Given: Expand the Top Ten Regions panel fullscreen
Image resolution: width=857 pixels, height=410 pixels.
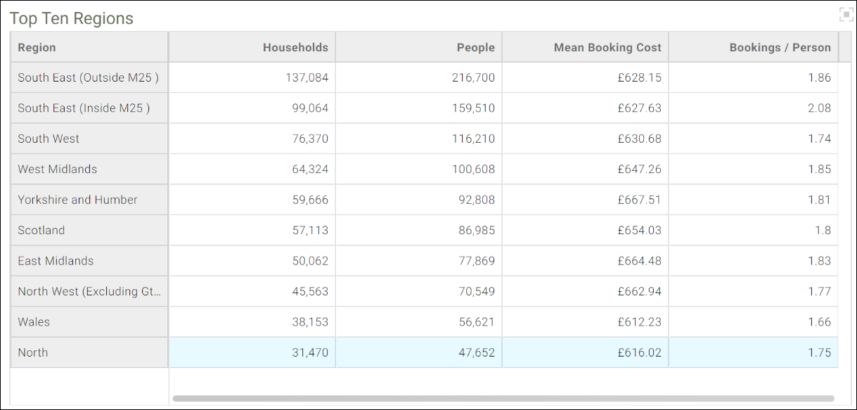Looking at the screenshot, I should tap(846, 15).
